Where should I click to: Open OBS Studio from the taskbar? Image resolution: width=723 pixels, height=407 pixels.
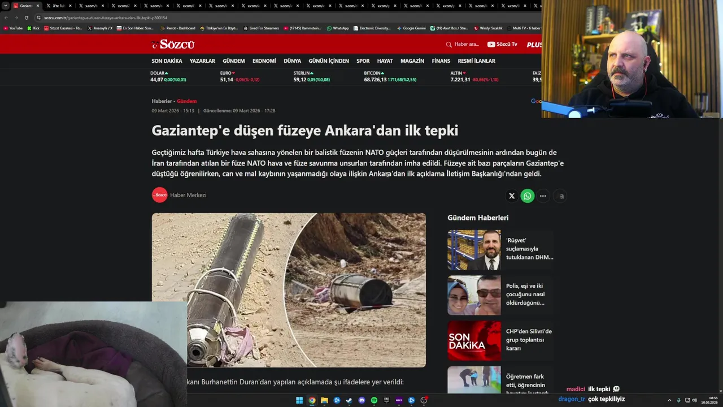pos(424,400)
